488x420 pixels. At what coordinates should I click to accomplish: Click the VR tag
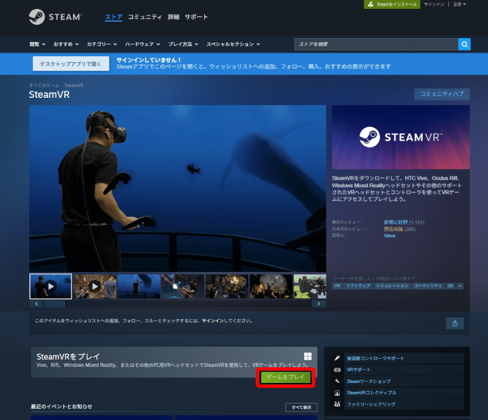coord(337,286)
